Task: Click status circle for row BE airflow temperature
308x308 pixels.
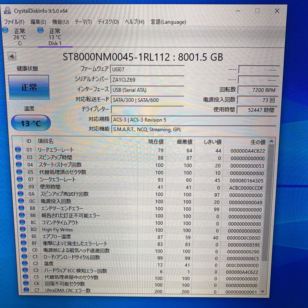Action: click(x=23, y=236)
